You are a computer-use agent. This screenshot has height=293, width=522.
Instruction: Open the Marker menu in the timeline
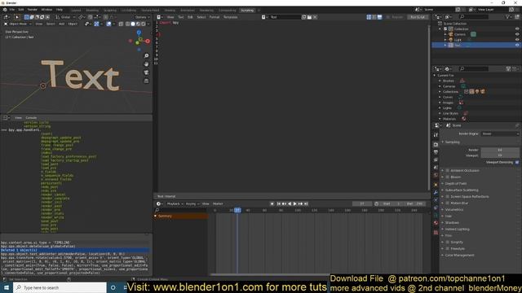tap(218, 203)
